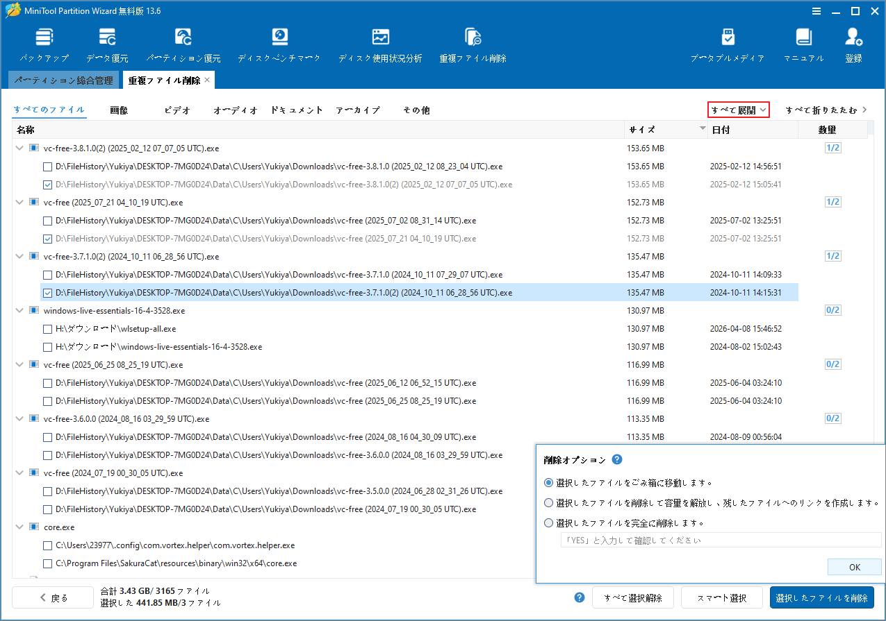Image resolution: width=886 pixels, height=621 pixels.
Task: Filter by ドキュメント documents
Action: tap(297, 110)
